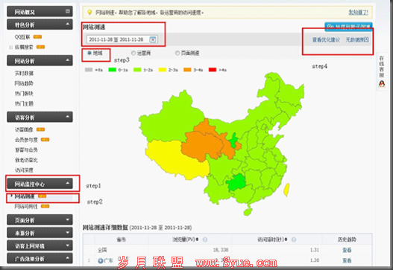Click the 省市 column header

pos(122,240)
